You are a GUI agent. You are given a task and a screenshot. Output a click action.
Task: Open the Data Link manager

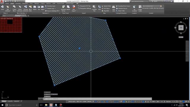pos(113,8)
